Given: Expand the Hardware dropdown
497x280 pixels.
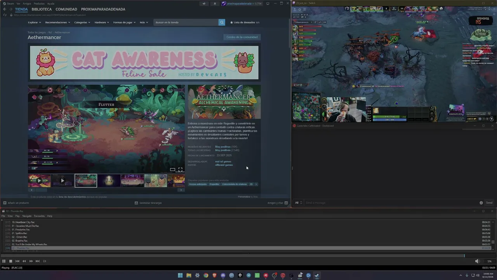Looking at the screenshot, I should 102,23.
